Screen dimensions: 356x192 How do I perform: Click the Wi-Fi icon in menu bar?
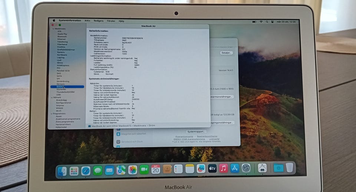point(261,22)
